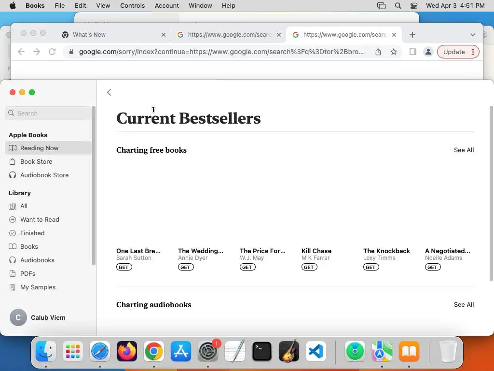Open the Help menu
The image size is (494, 371).
pyautogui.click(x=228, y=6)
